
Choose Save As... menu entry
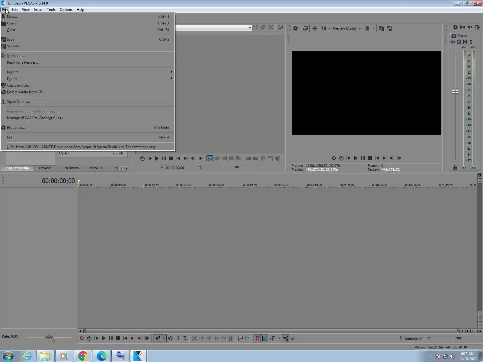[x=88, y=46]
